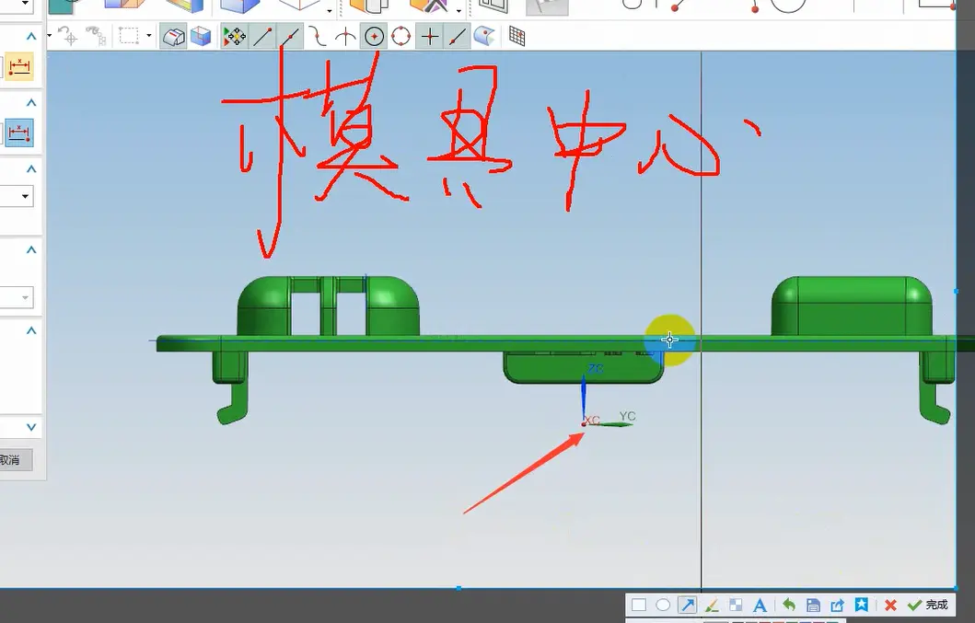The image size is (975, 623).
Task: Select the ellipse annotation tool
Action: pyautogui.click(x=663, y=606)
